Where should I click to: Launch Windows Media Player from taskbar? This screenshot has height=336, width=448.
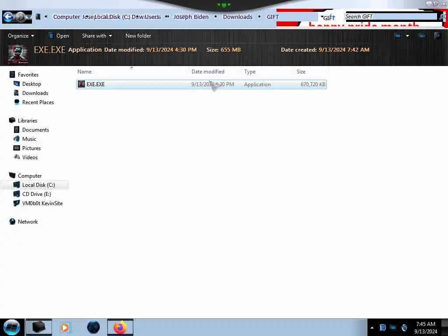(65, 327)
